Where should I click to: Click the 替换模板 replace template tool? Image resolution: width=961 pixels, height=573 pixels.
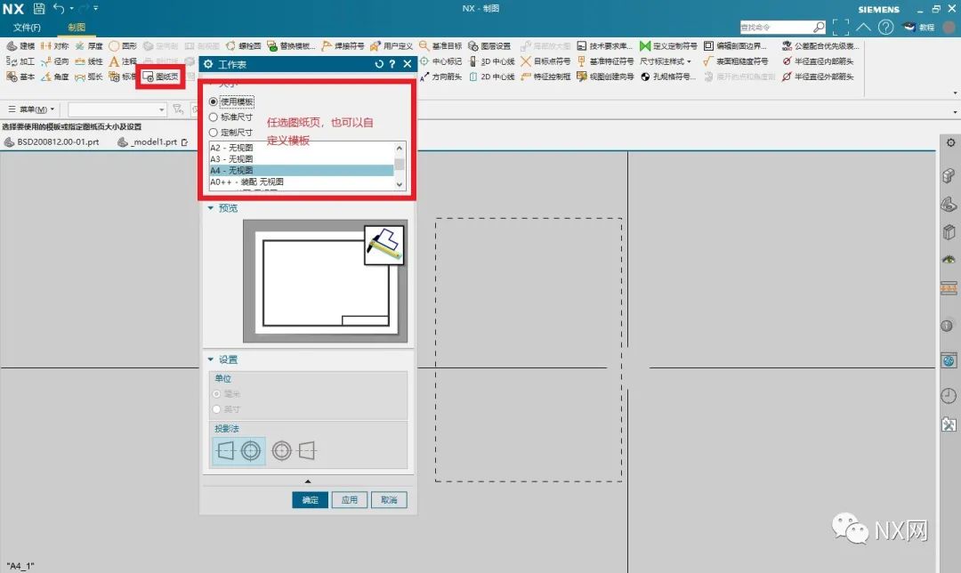(x=291, y=46)
